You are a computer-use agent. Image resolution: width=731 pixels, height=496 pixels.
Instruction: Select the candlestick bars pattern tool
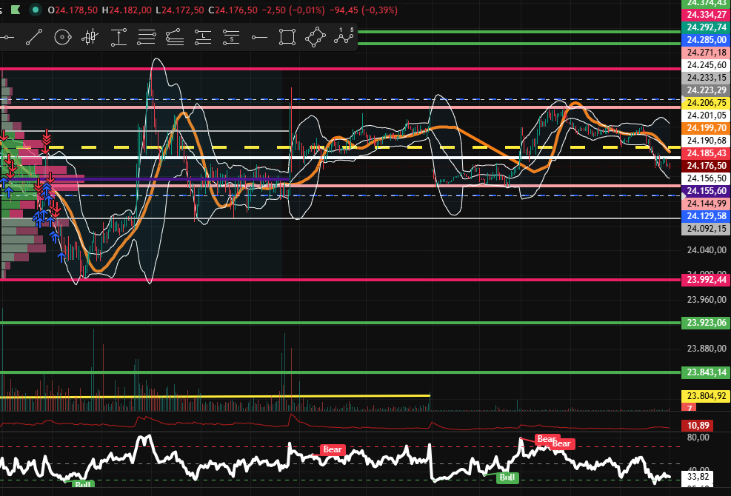[90, 36]
